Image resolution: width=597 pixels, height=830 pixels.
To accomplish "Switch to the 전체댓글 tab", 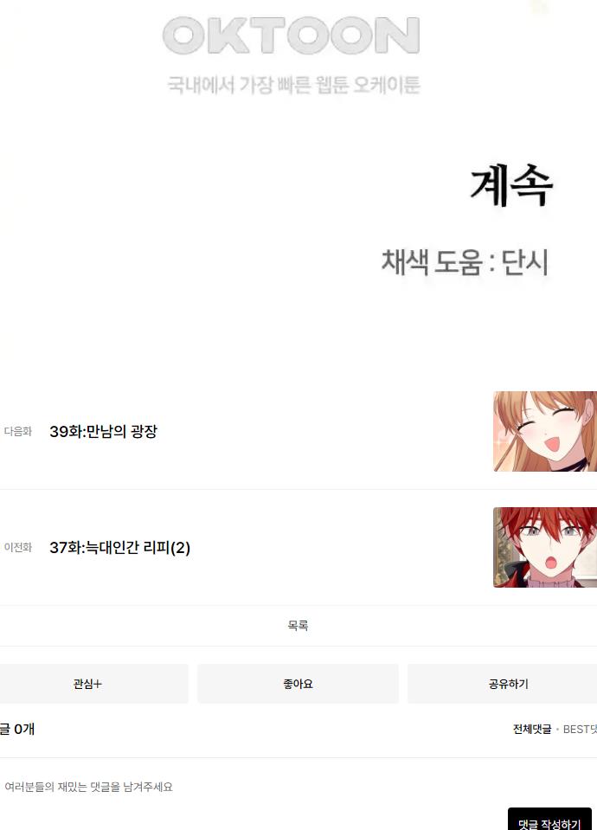I will click(x=532, y=730).
